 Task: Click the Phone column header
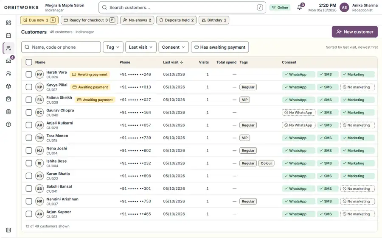[x=125, y=62]
